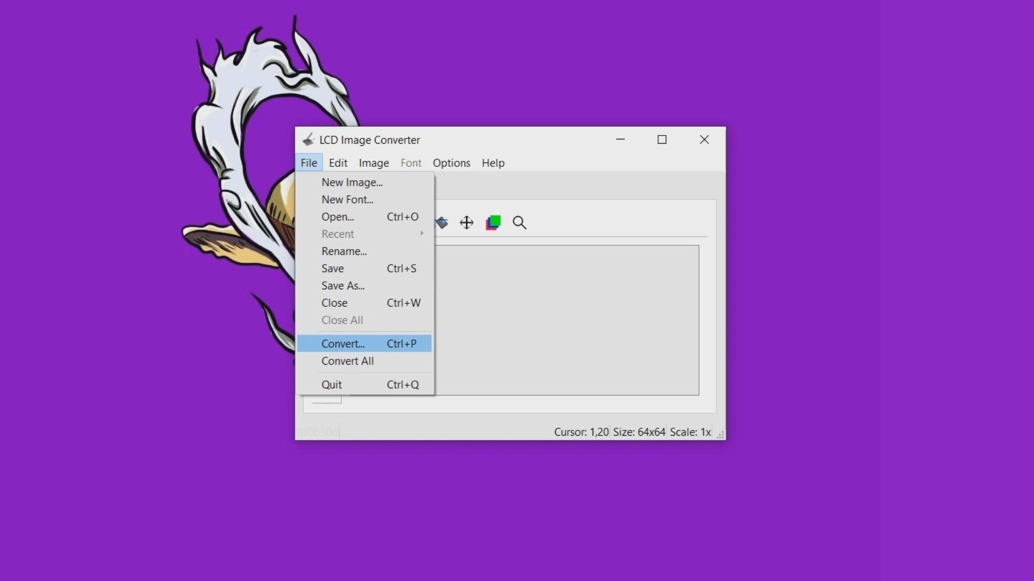Image resolution: width=1034 pixels, height=581 pixels.
Task: Choose New Font... menu entry
Action: 365,200
